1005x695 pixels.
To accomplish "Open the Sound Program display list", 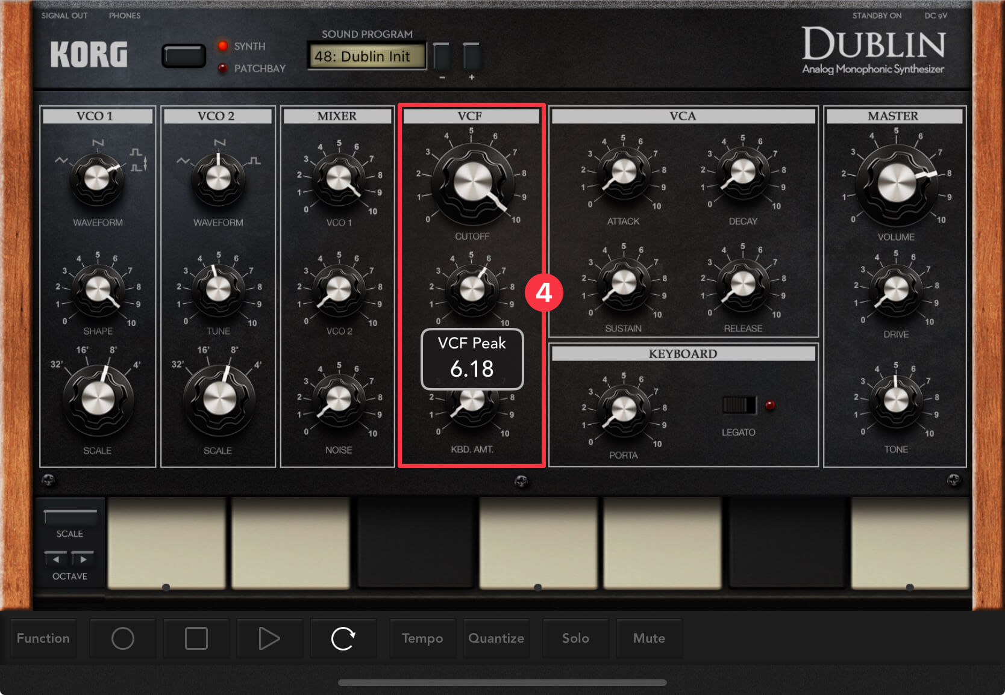I will click(366, 57).
